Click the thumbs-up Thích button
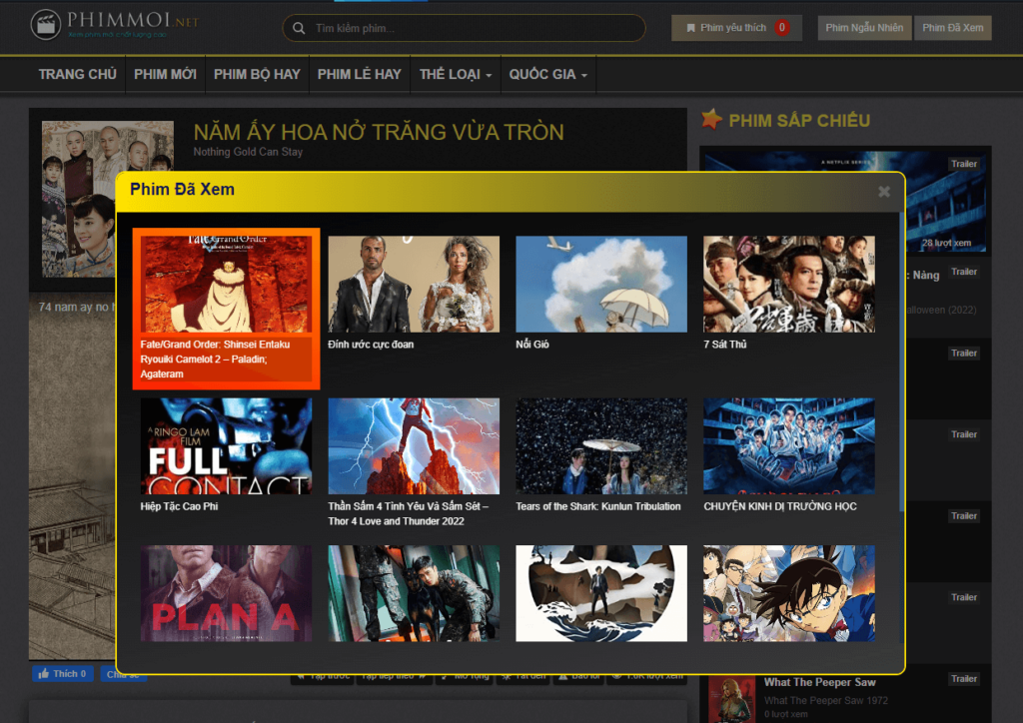 tap(63, 673)
